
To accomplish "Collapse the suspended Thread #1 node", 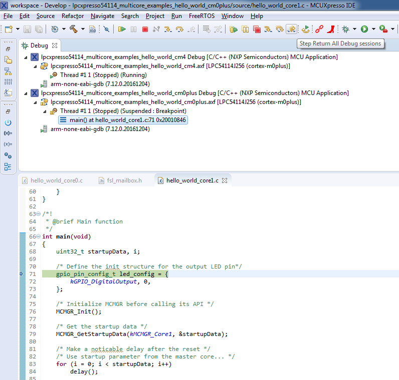I will pyautogui.click(x=44, y=111).
